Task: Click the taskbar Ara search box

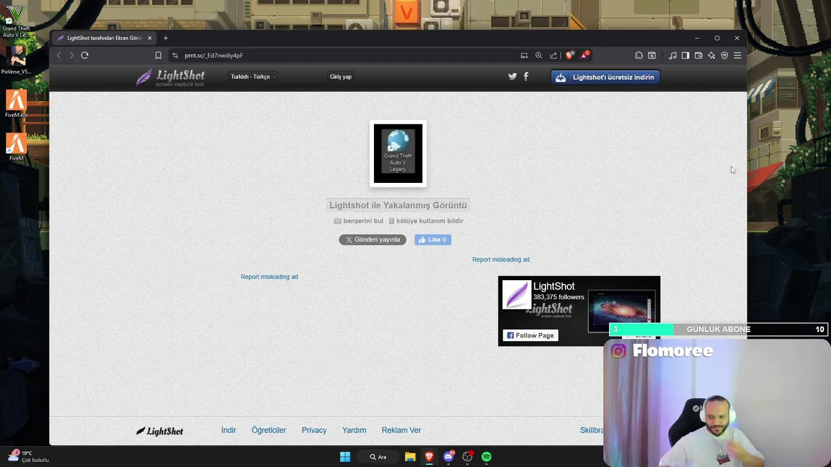Action: 378,457
